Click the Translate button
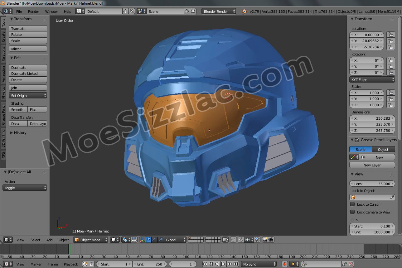This screenshot has width=402, height=268. click(28, 28)
